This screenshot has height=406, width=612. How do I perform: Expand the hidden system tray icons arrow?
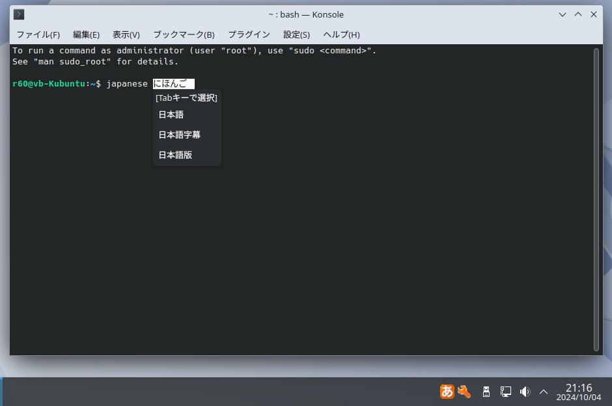pyautogui.click(x=544, y=391)
